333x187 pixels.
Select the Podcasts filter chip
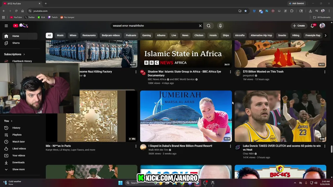click(x=131, y=35)
